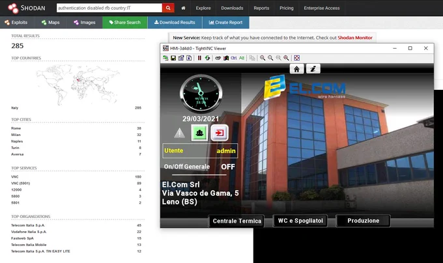Filter by Telecom Italia Mobile organization
Screen dimensions: 443x263
point(29,245)
